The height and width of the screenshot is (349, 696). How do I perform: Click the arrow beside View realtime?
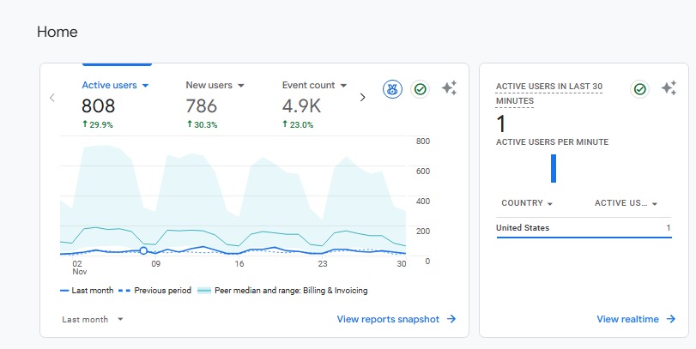(671, 319)
